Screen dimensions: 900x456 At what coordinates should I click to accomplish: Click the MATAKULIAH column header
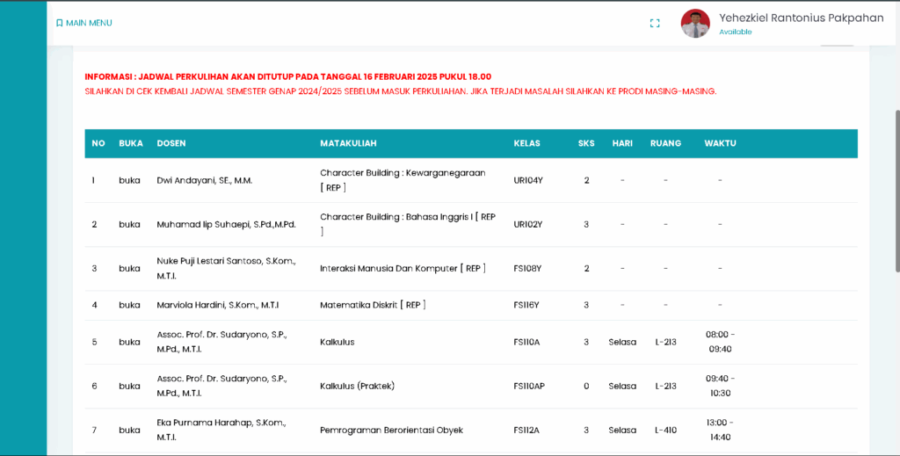[348, 143]
